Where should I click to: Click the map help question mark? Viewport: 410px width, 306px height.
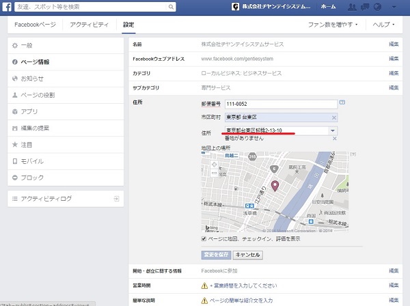(x=353, y=154)
